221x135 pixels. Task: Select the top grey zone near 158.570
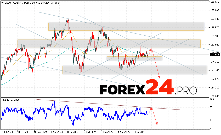point(126,27)
